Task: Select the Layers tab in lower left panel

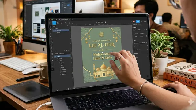Action: 56,54
